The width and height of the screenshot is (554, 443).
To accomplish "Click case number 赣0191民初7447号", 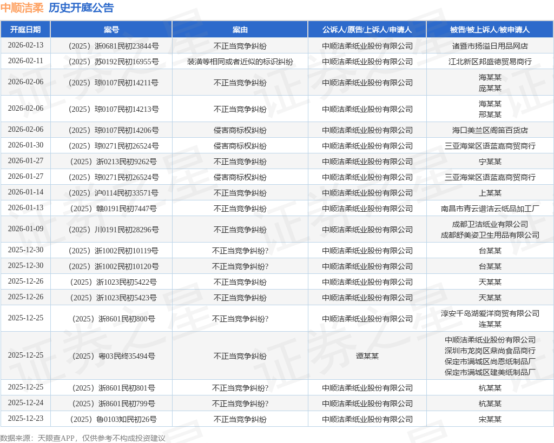I will click(x=114, y=209).
